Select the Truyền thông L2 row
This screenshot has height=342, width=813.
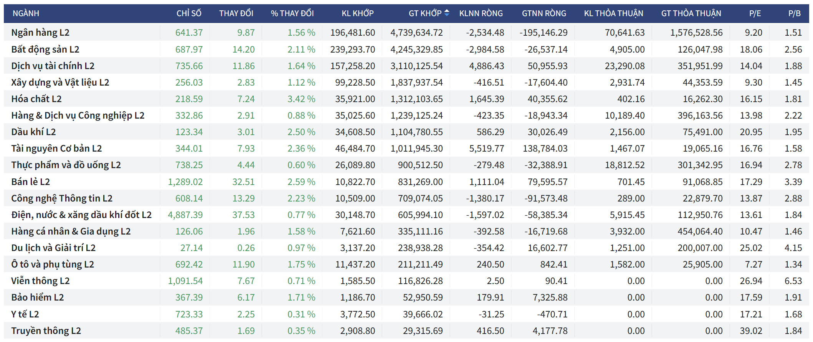coord(46,331)
